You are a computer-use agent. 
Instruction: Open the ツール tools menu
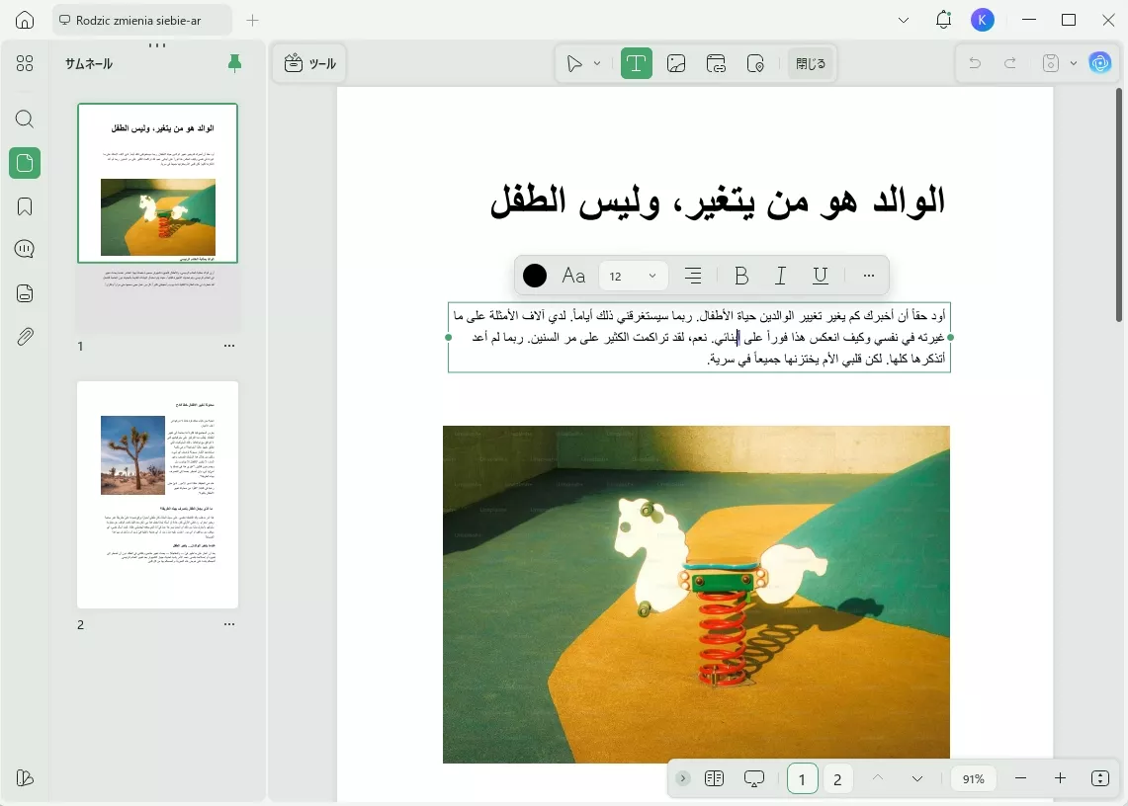(310, 63)
